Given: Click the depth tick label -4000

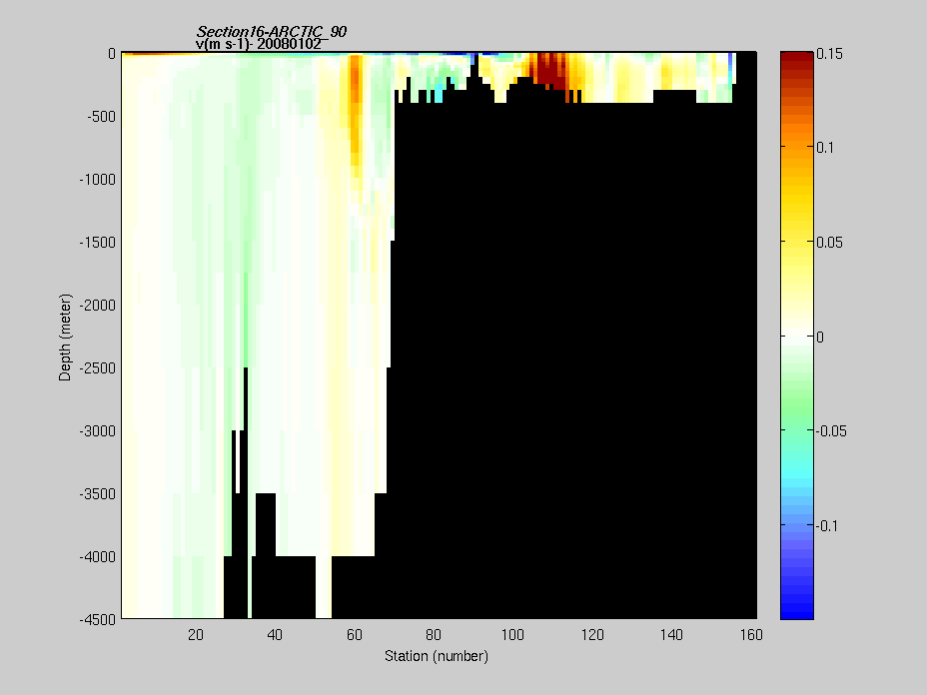Looking at the screenshot, I should (98, 557).
